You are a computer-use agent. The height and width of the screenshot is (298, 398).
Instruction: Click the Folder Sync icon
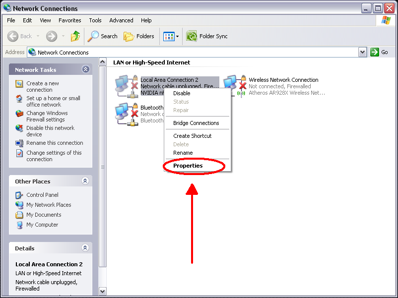[192, 36]
